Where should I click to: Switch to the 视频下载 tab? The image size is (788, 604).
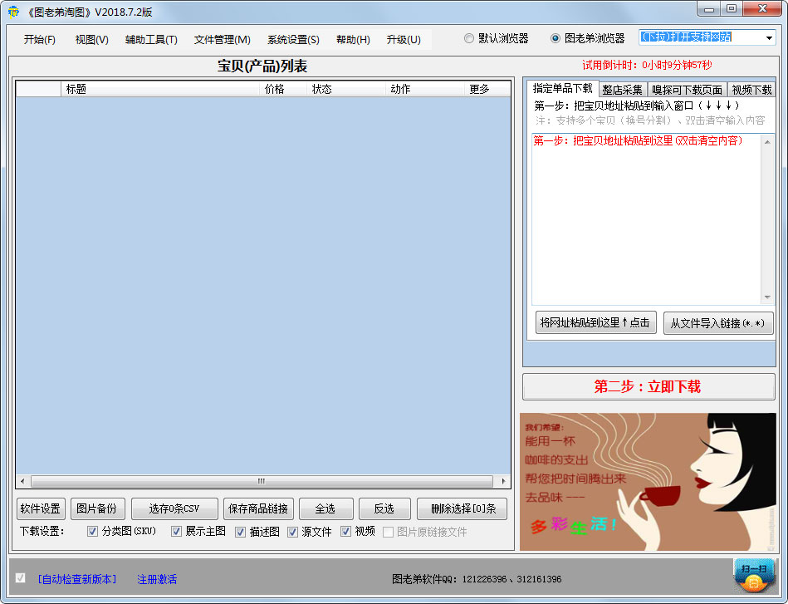click(751, 90)
